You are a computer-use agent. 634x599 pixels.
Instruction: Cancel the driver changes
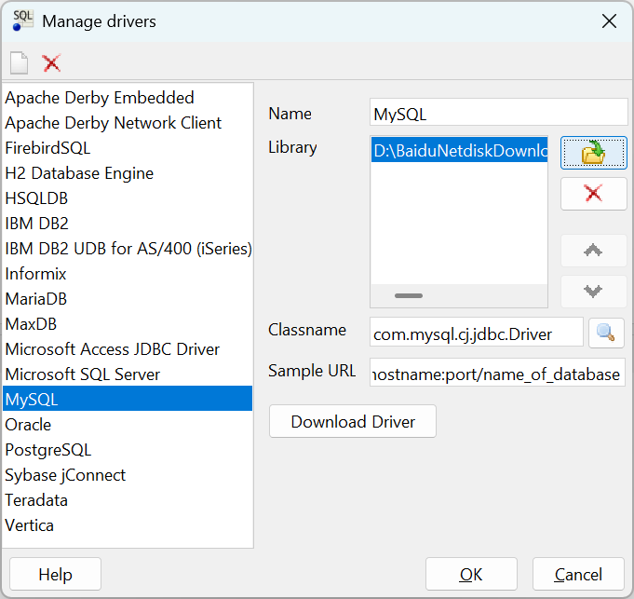click(578, 574)
